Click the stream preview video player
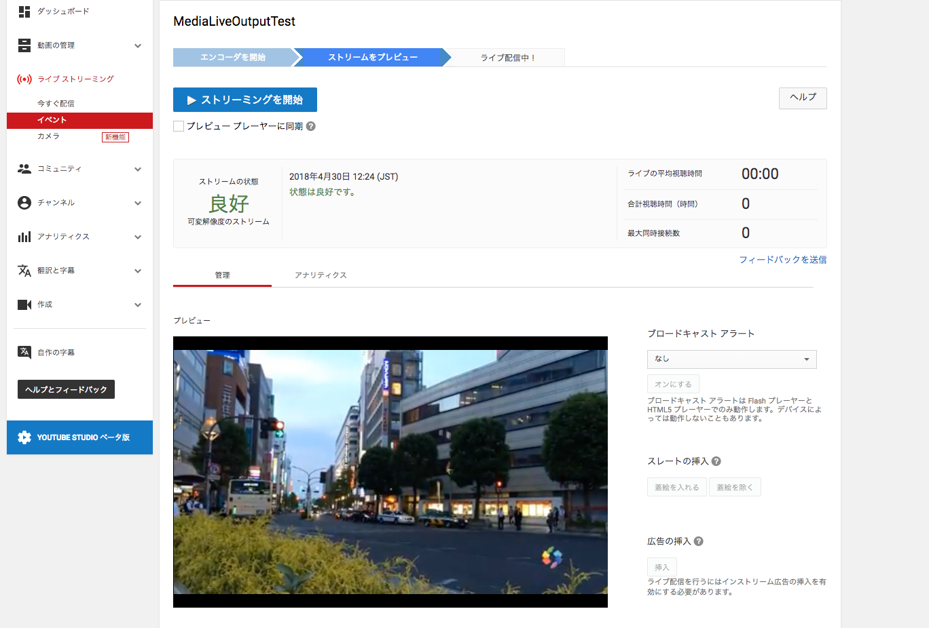The image size is (929, 628). click(x=390, y=472)
